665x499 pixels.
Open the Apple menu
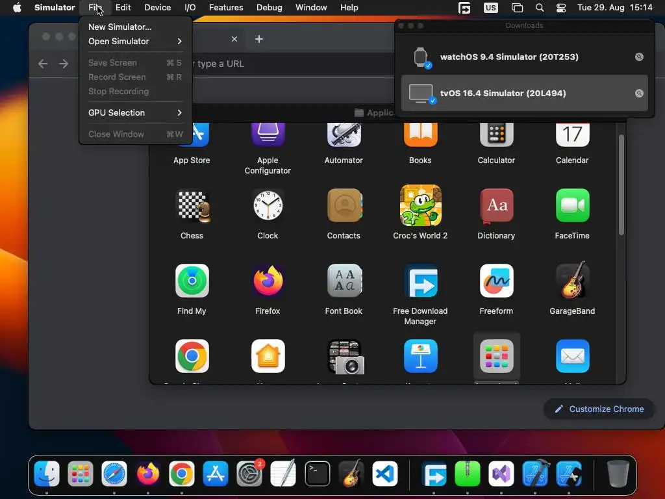(17, 8)
